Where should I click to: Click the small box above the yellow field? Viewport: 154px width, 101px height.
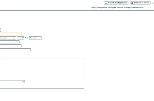click(x=0, y=30)
